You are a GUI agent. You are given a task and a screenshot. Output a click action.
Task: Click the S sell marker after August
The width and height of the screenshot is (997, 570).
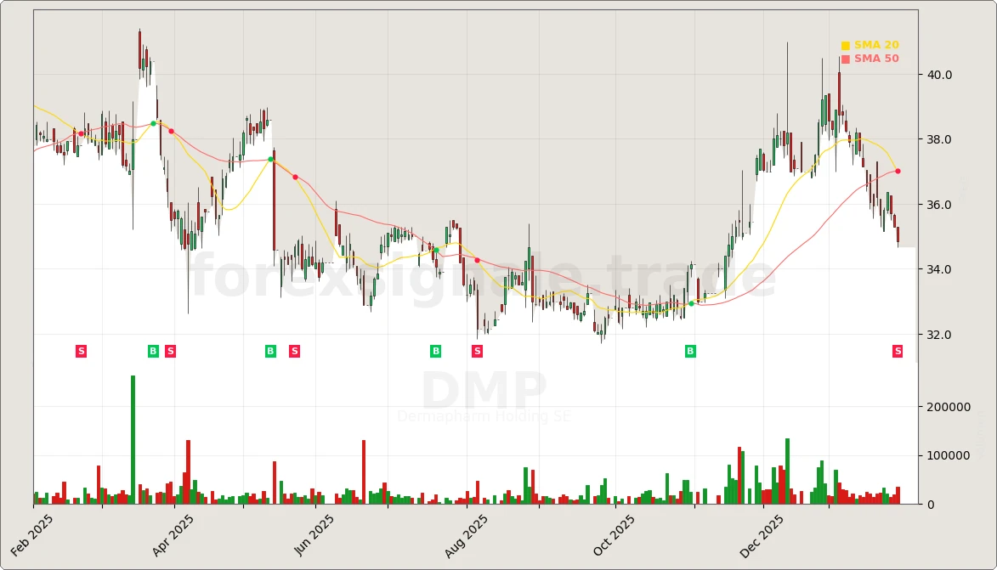point(476,350)
